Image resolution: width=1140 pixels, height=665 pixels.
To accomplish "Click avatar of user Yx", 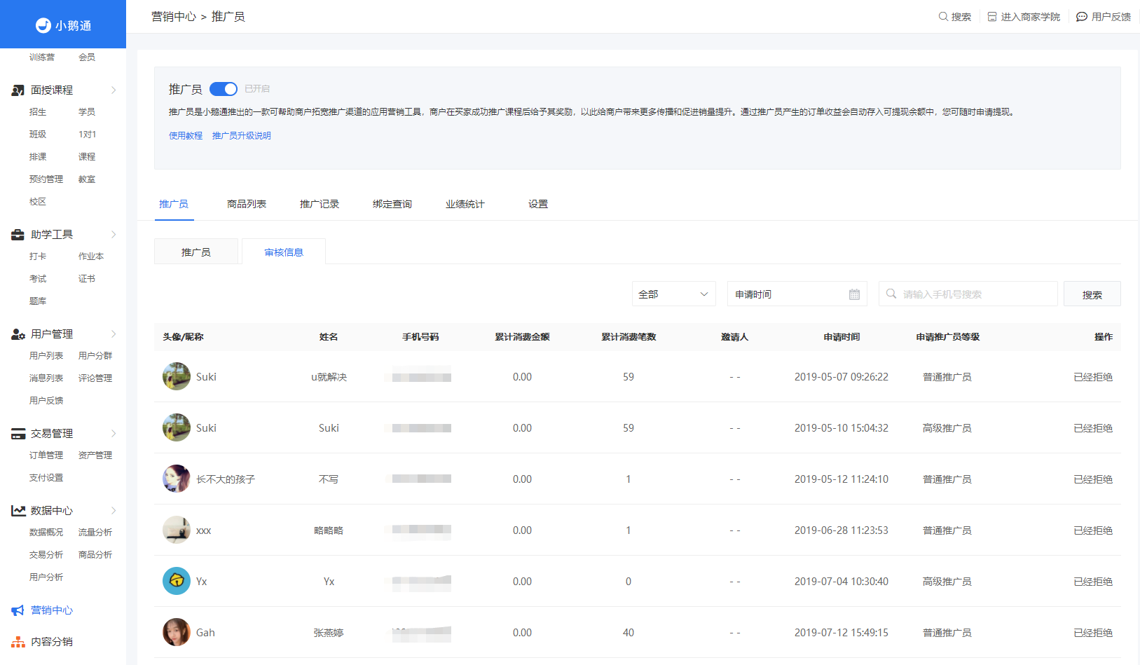I will coord(177,581).
